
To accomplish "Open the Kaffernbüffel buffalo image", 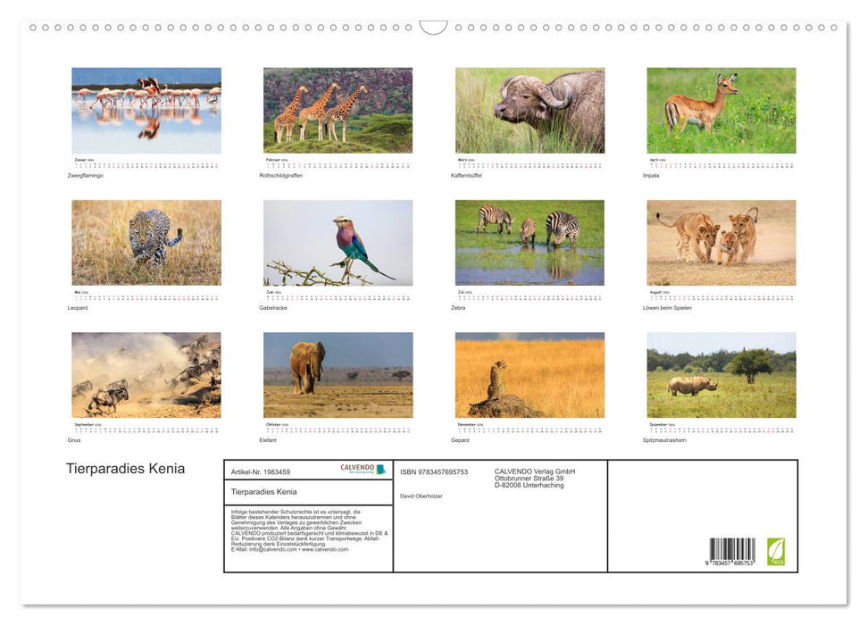I will click(x=529, y=111).
